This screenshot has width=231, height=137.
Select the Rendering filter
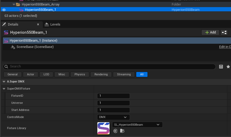[x=101, y=74]
